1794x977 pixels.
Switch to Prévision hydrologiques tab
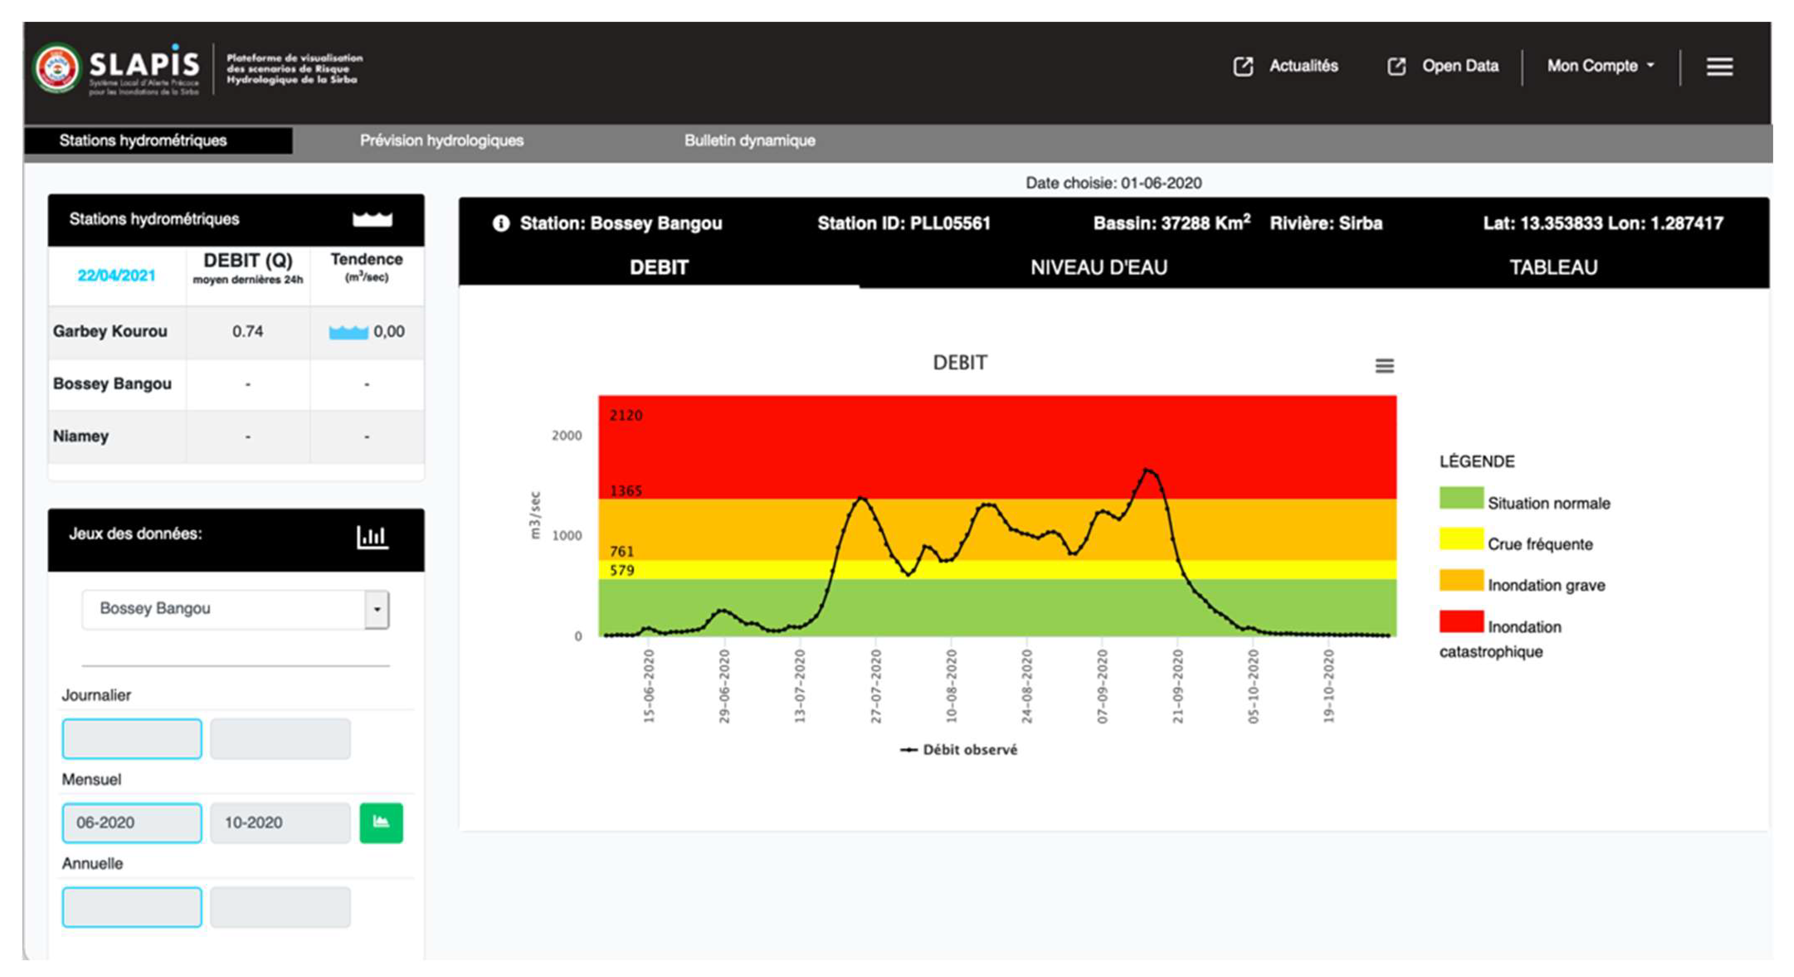pos(441,141)
